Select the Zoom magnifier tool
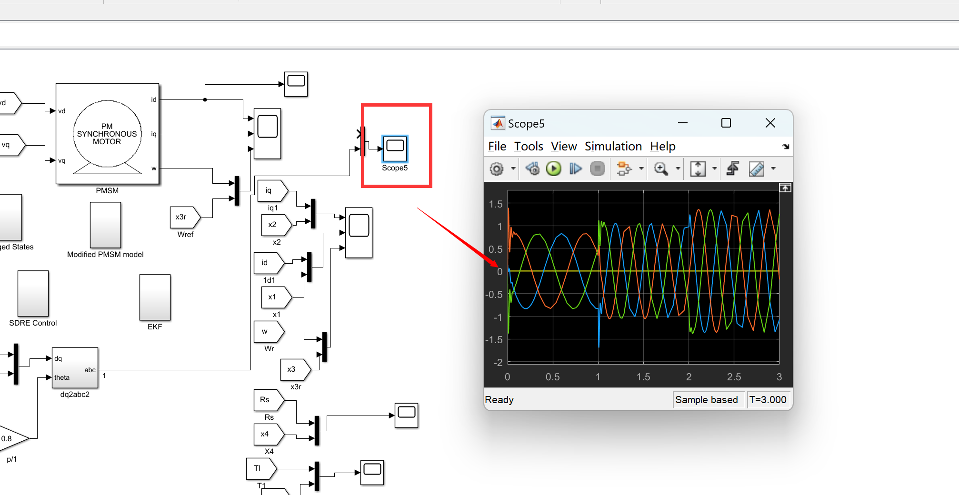959x495 pixels. tap(661, 168)
